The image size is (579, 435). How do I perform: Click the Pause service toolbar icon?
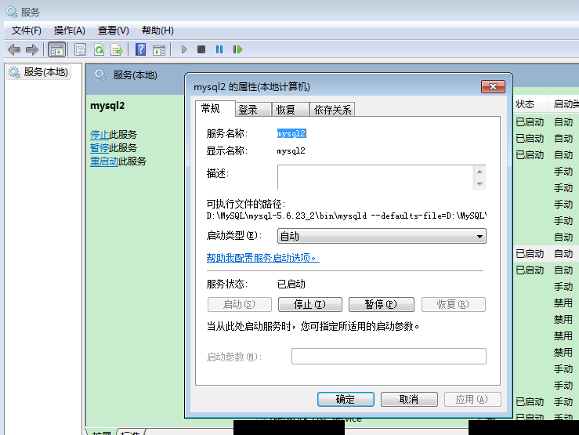coord(219,49)
